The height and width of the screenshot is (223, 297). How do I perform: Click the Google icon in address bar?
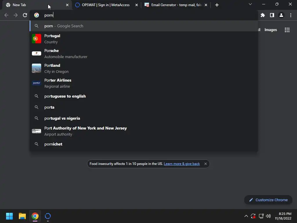click(37, 15)
